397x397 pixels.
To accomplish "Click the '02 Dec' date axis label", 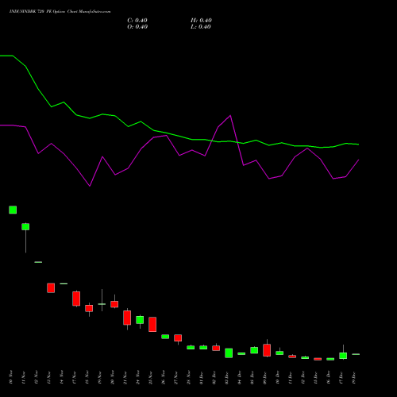I will coord(214,377).
